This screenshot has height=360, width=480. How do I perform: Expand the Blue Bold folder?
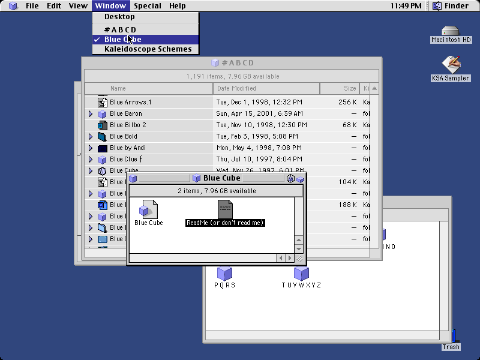[91, 137]
